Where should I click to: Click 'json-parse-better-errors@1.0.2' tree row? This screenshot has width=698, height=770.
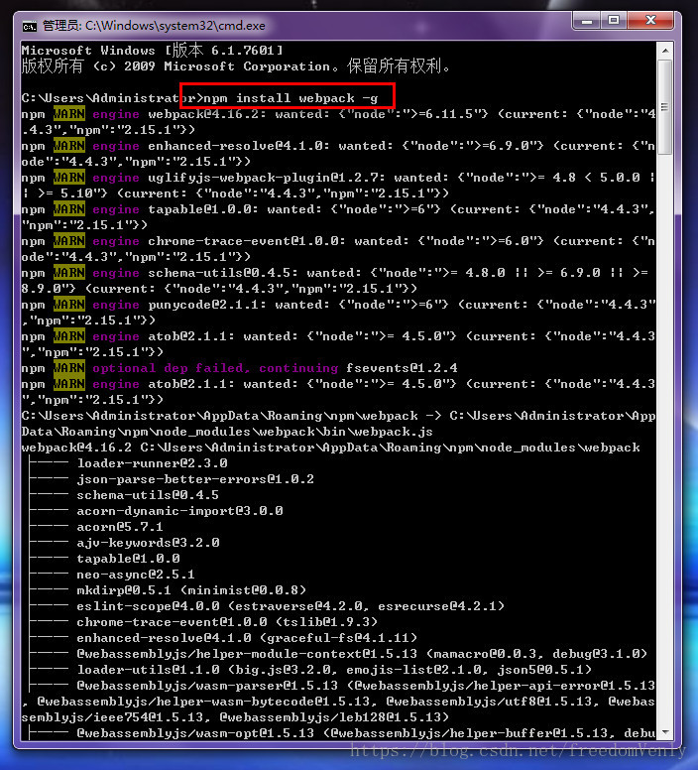(x=172, y=479)
